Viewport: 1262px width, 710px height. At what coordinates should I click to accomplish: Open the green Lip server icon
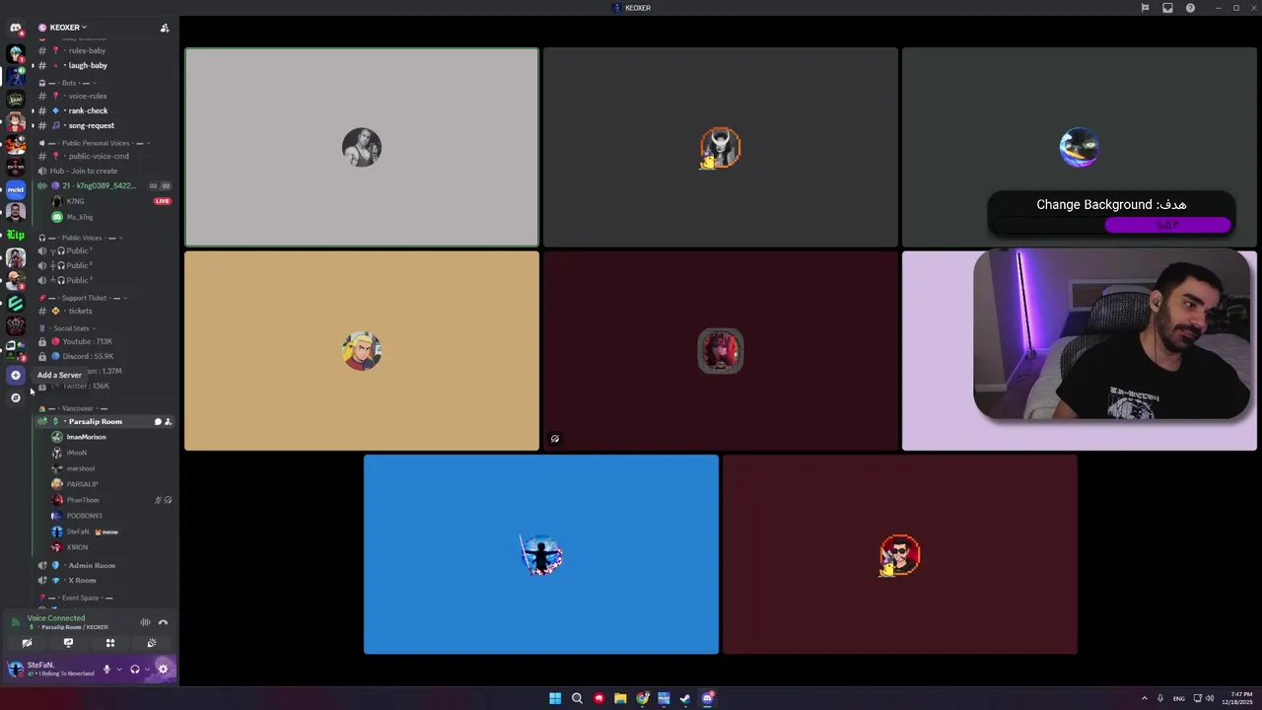(15, 235)
